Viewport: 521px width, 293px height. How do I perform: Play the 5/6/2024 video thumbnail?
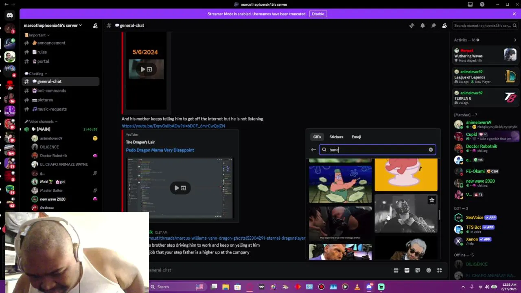(x=143, y=69)
